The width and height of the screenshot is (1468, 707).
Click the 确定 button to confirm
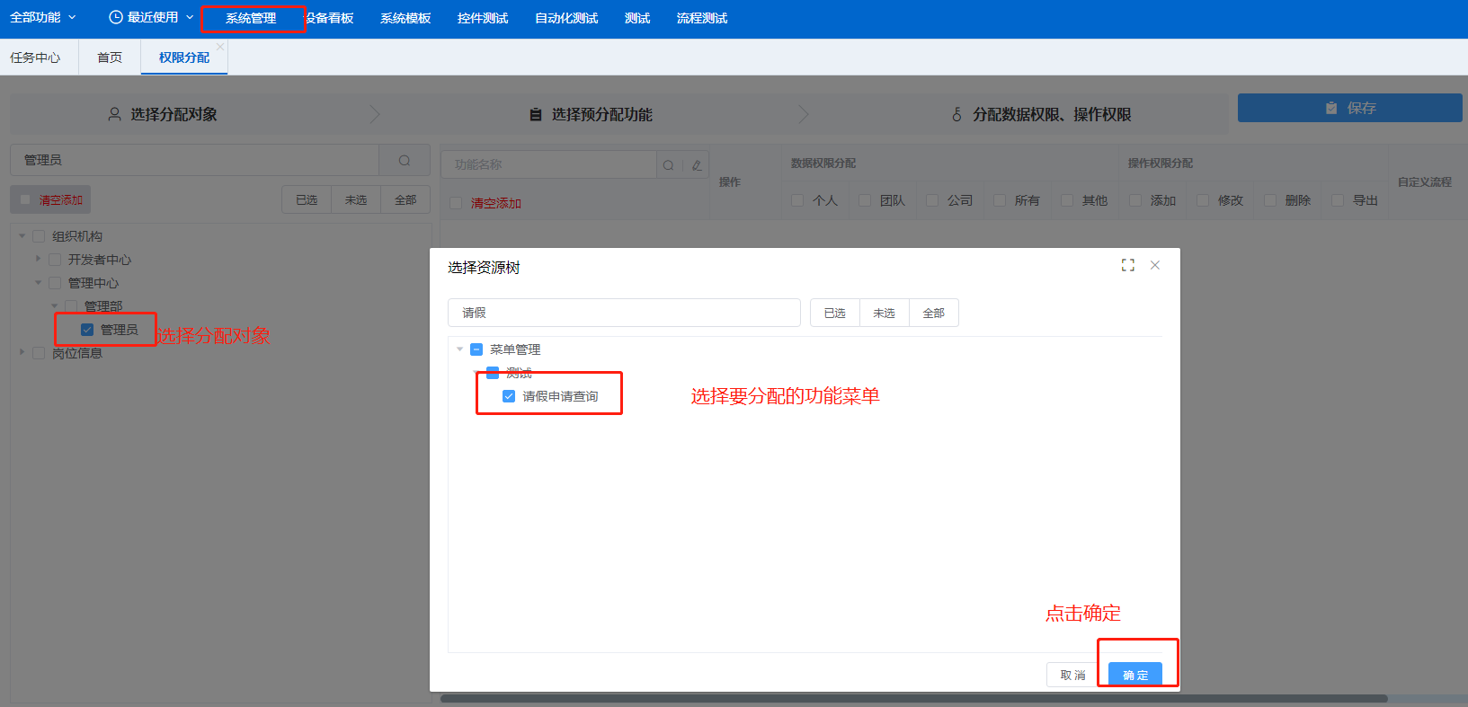[x=1134, y=675]
